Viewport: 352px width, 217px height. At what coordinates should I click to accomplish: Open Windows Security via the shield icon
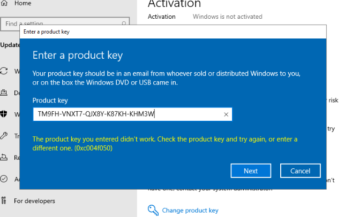point(4,114)
